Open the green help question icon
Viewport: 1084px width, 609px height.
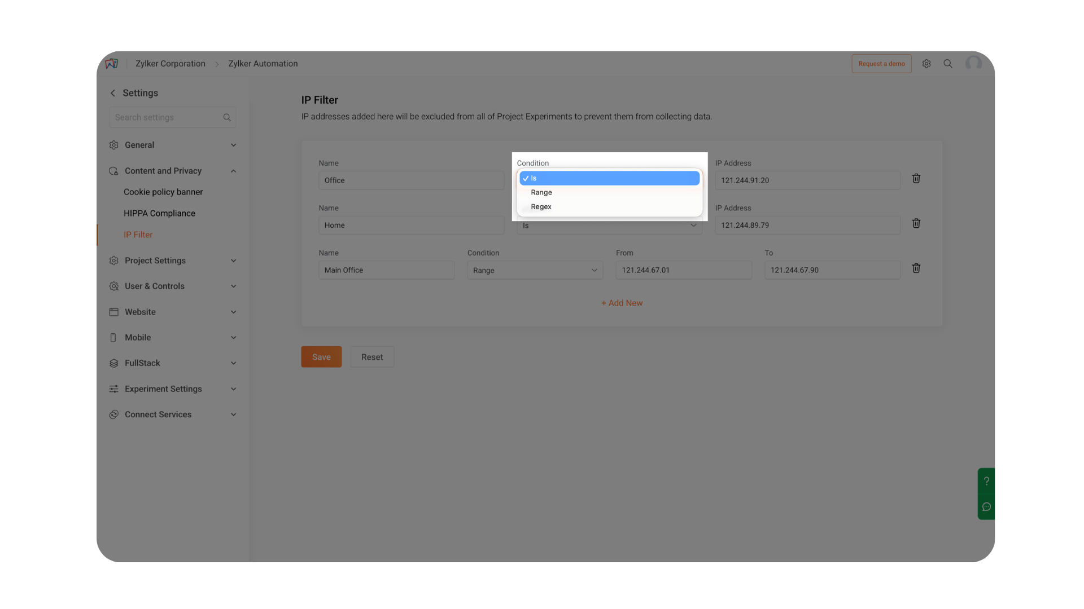(x=986, y=481)
